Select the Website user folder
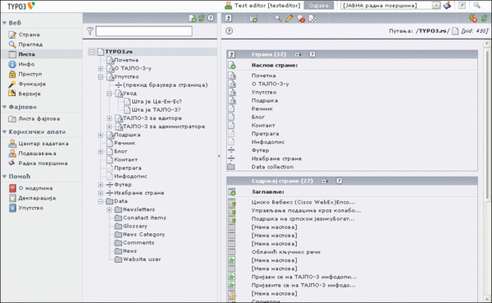 142,259
